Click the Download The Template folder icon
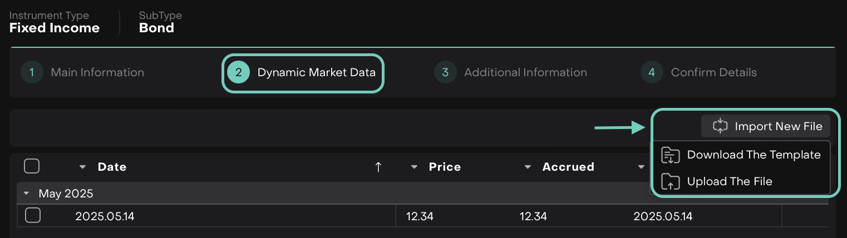 [671, 155]
